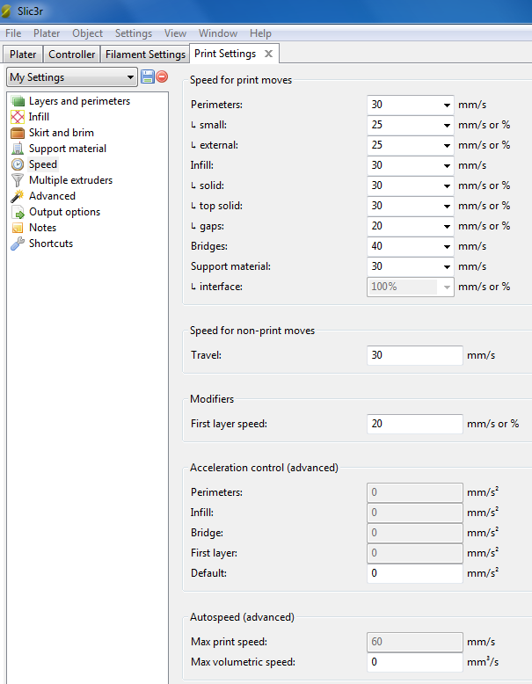Select Speed page in sidebar
The image size is (532, 684).
[43, 164]
